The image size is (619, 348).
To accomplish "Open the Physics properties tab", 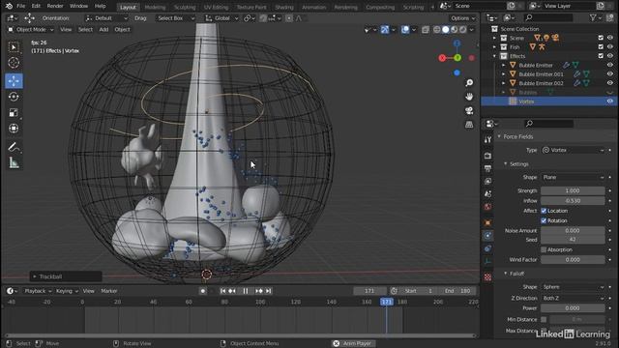I will pyautogui.click(x=487, y=236).
